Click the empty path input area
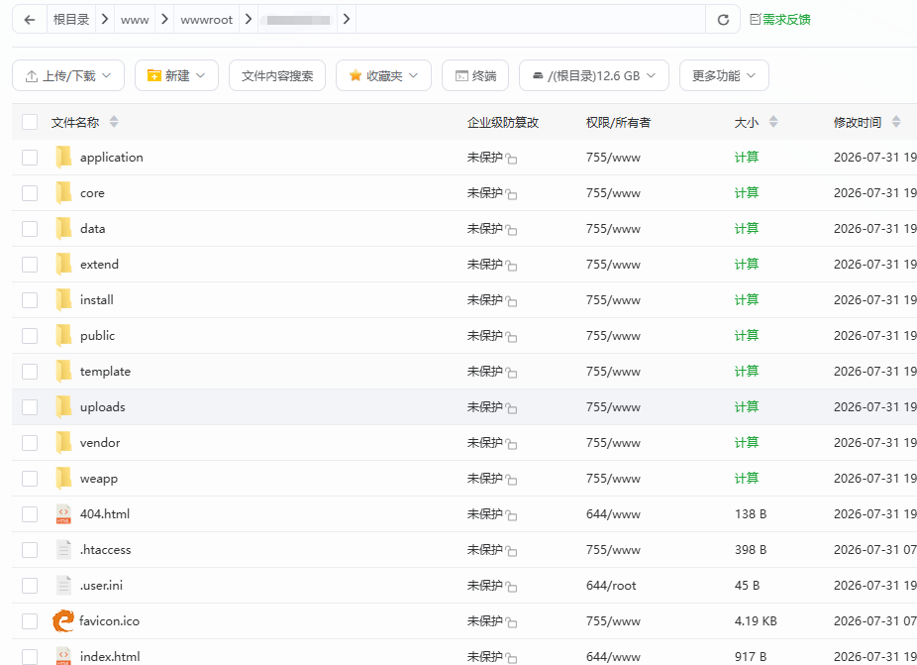The image size is (917, 665). point(530,19)
